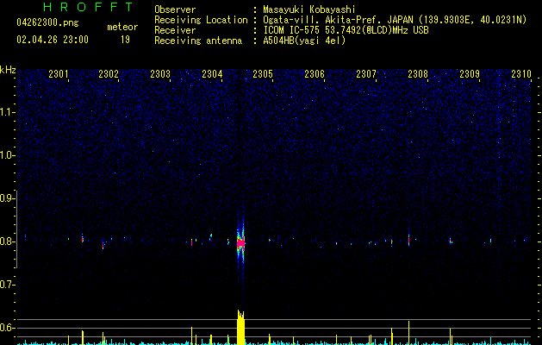Viewport: 542px width, 345px height.
Task: Click the 0.8 frequency axis label
Action: (7, 241)
